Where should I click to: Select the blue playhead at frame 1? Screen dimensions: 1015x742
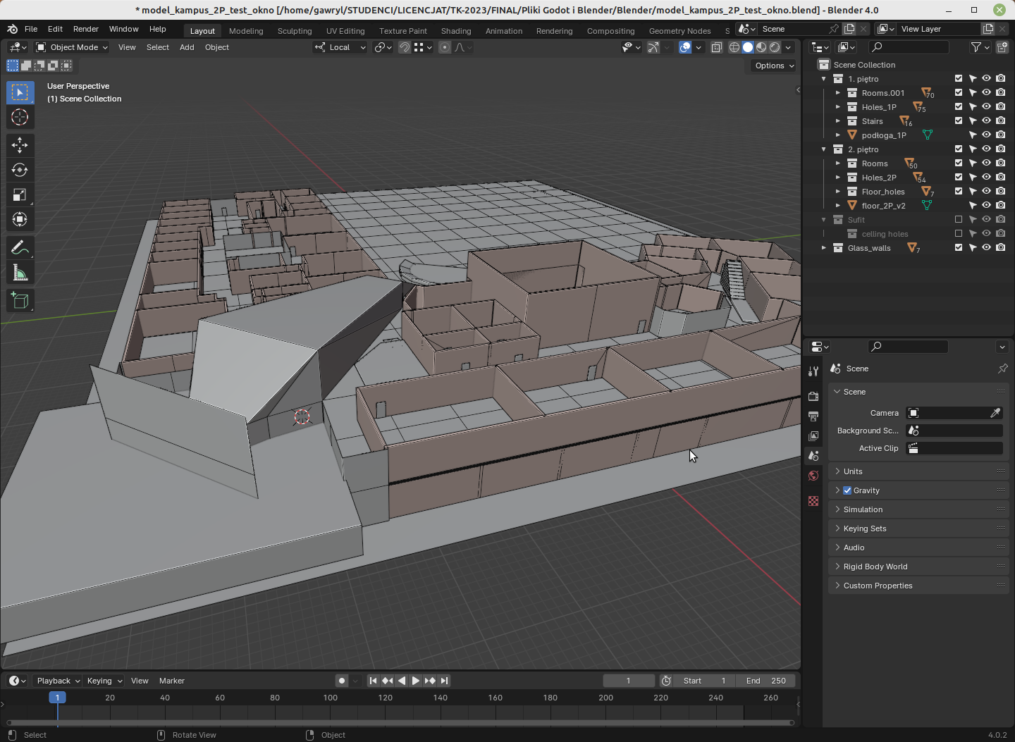(x=57, y=698)
